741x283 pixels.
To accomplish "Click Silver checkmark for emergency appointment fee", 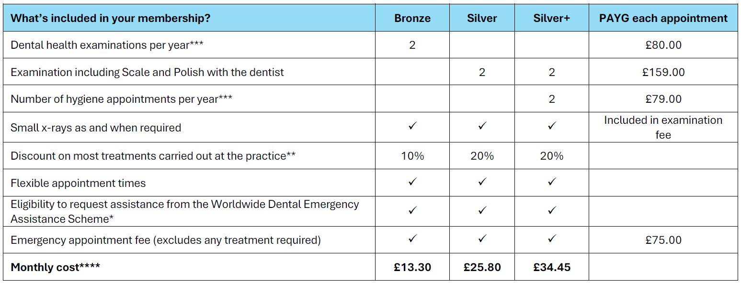I will (482, 239).
